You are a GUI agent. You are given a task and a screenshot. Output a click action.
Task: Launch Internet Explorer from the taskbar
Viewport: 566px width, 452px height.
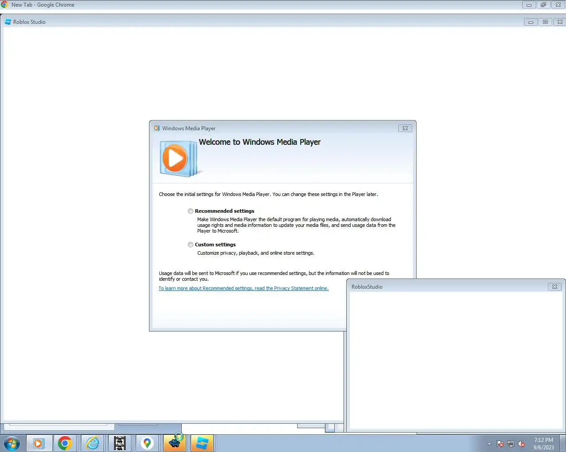[92, 443]
